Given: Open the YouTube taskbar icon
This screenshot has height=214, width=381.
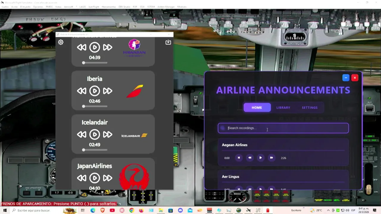Looking at the screenshot, I should [x=112, y=210].
